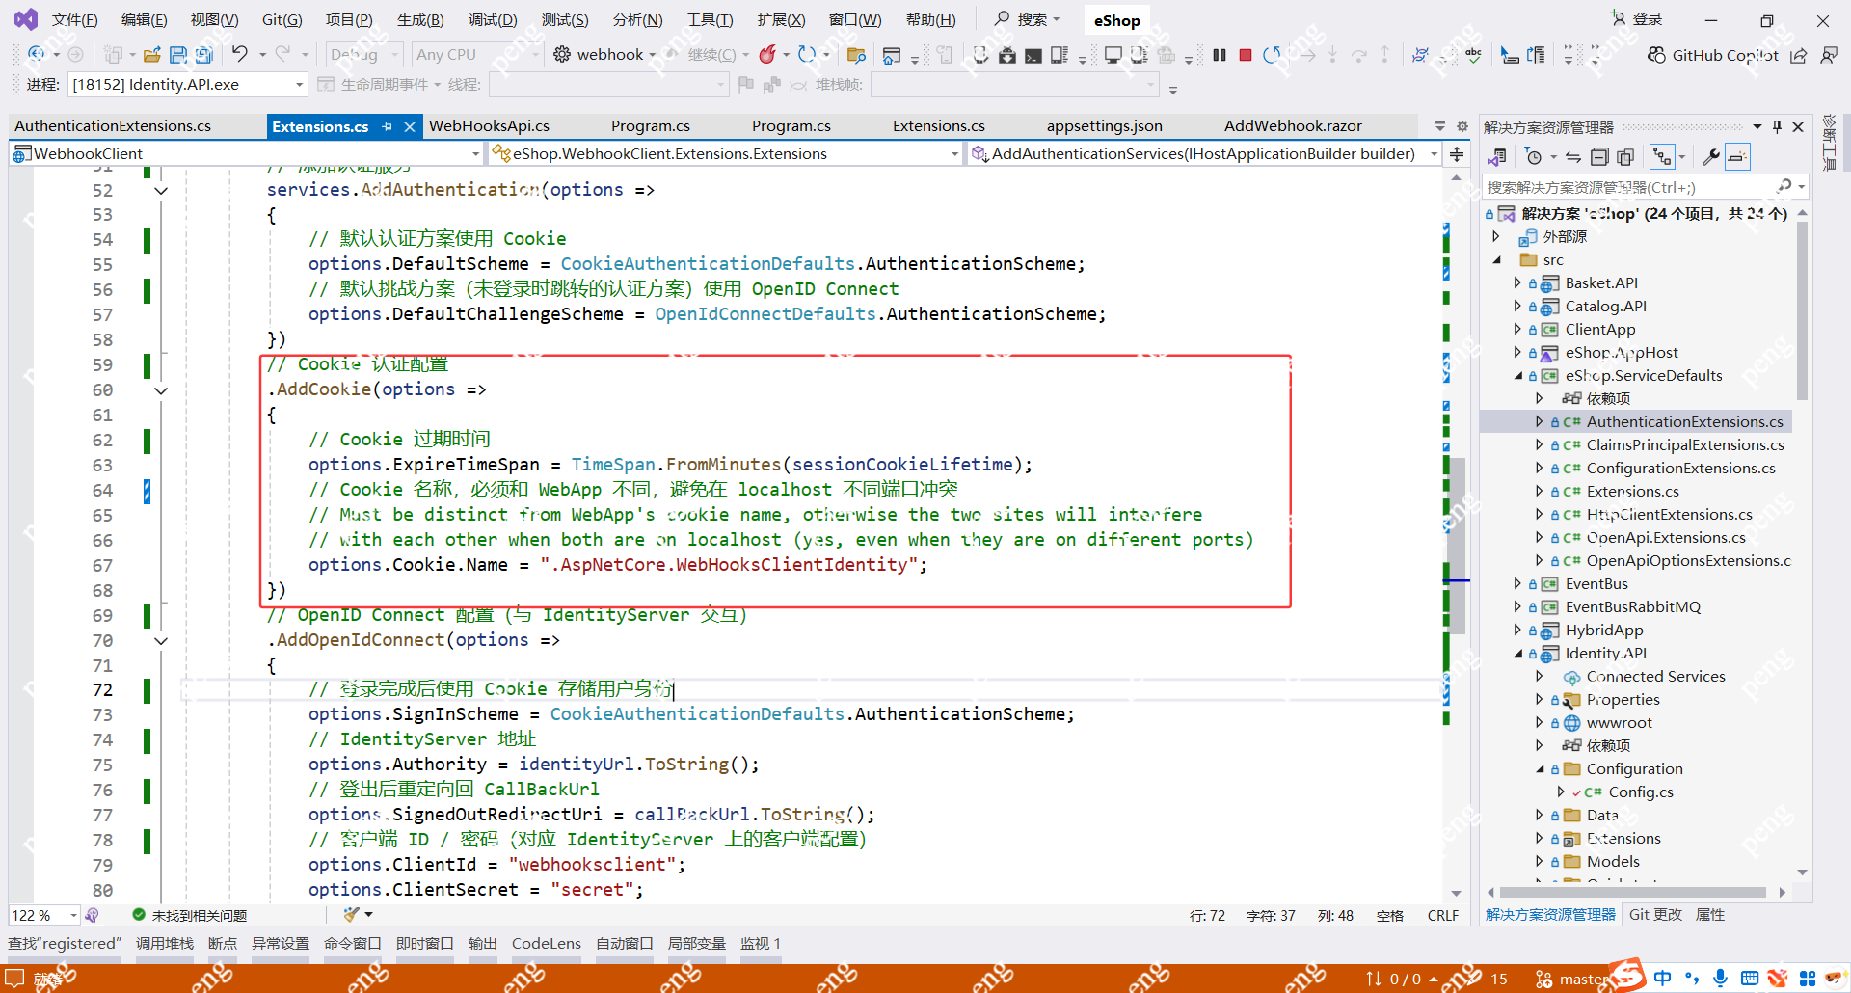Viewport: 1851px width, 993px height.
Task: Switch views icon in Solution Explorer toolbar
Action: (x=1497, y=156)
